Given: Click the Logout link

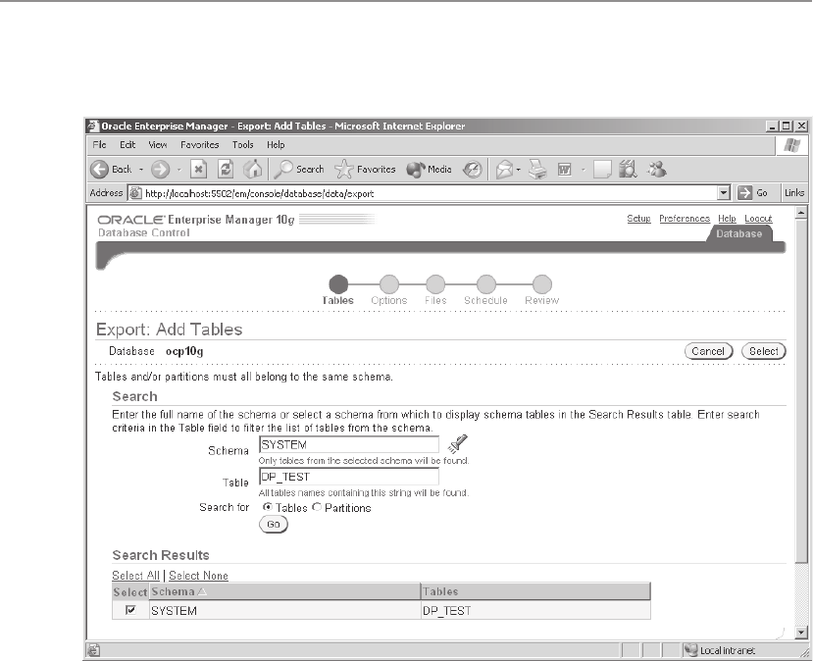Looking at the screenshot, I should [758, 219].
